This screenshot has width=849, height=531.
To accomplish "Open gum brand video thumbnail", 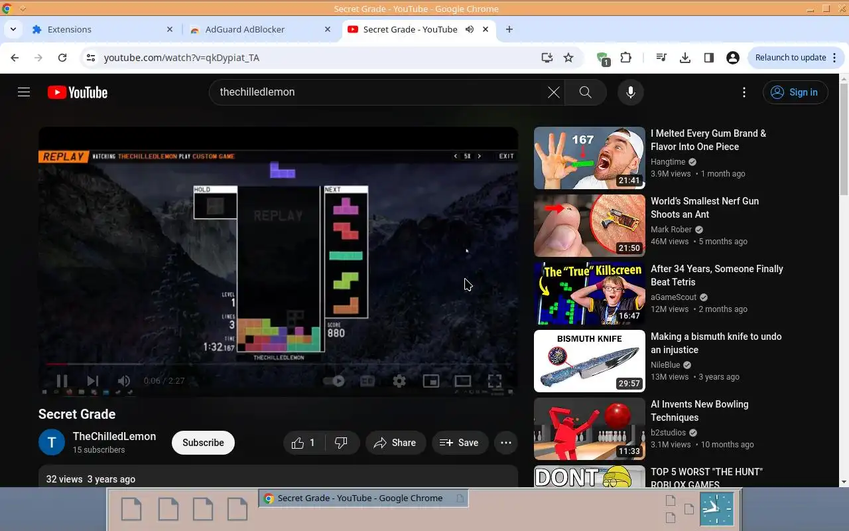I will tap(590, 158).
